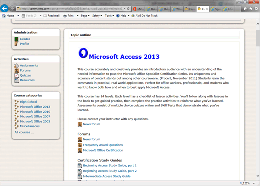This screenshot has width=260, height=186.
Task: Open Beginning Access Study Guide, part 2
Action: click(110, 171)
